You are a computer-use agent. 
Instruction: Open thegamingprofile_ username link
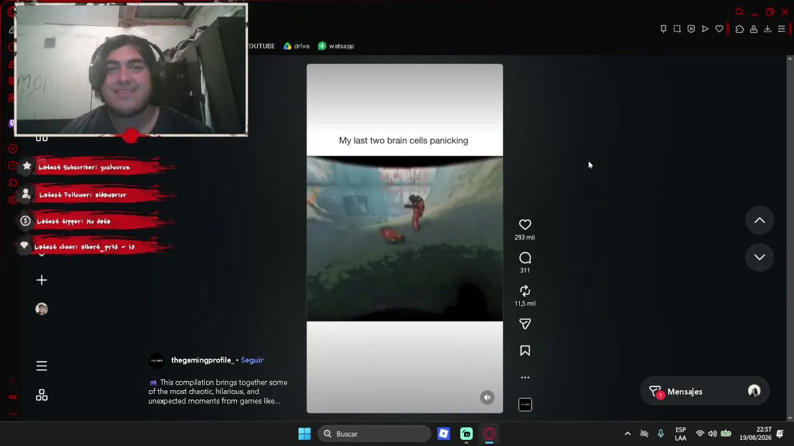click(x=202, y=360)
